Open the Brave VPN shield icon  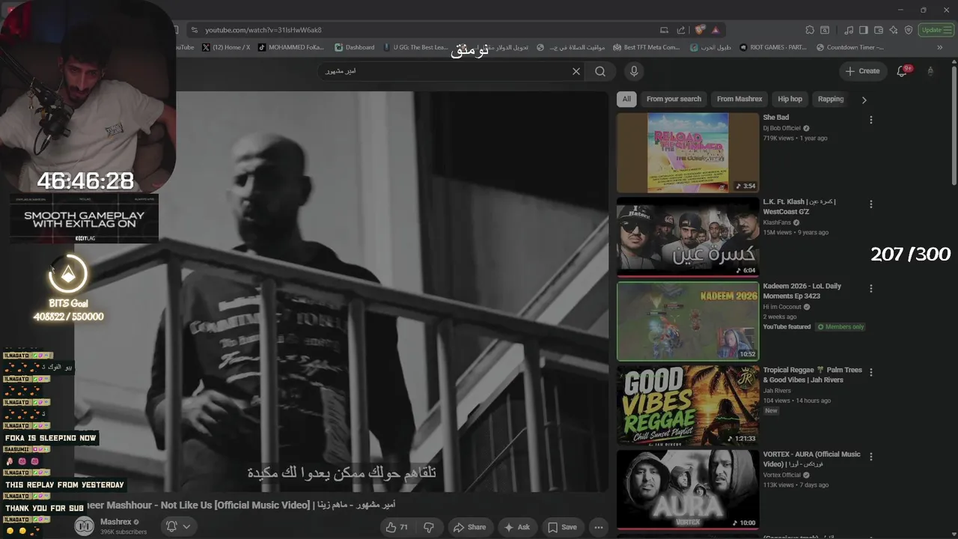click(x=909, y=30)
